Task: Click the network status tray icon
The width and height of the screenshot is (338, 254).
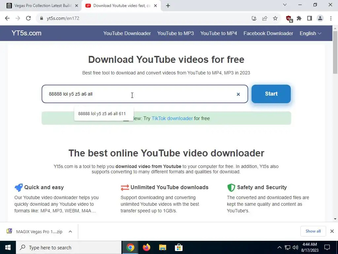Action: coord(287,247)
